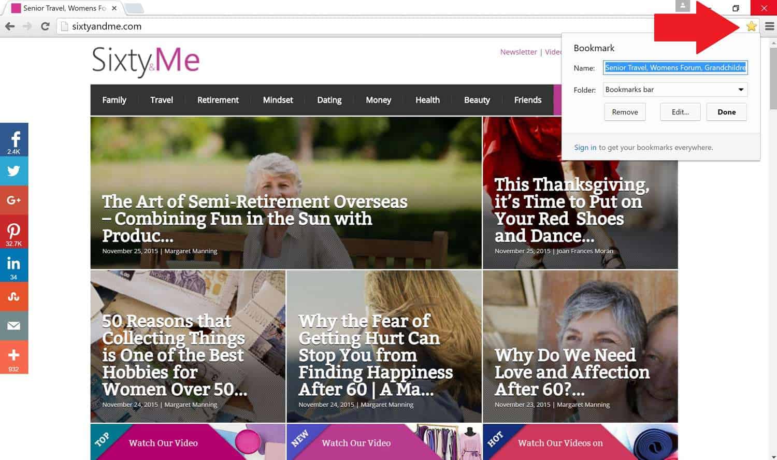Click the Sixty&Me site logo
This screenshot has height=460, width=777.
(146, 61)
